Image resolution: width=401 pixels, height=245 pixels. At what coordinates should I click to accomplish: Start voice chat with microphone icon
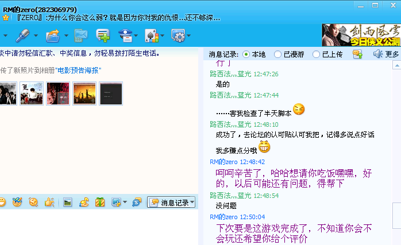[22, 36]
